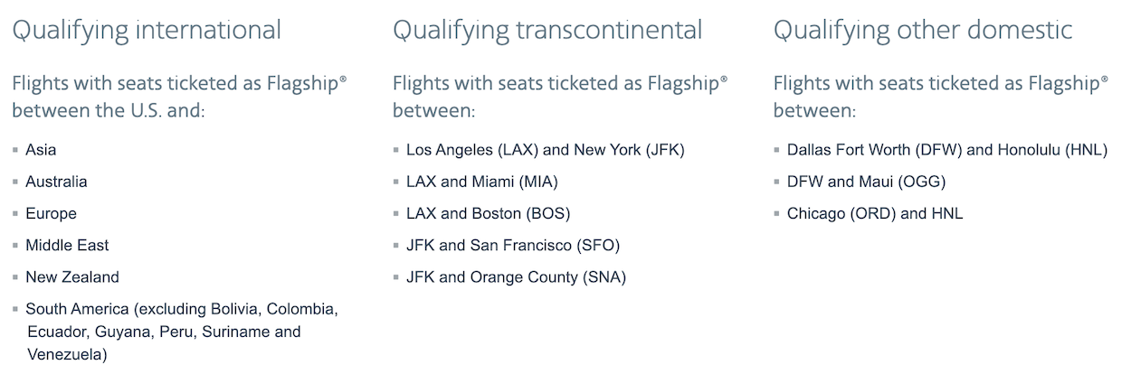
Task: Select the Asia list item
Action: coord(41,150)
